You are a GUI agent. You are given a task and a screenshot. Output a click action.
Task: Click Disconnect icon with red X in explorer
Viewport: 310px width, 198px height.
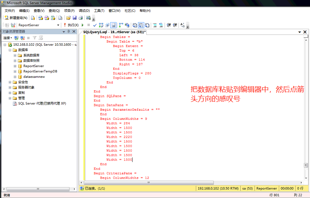[x=22, y=38]
